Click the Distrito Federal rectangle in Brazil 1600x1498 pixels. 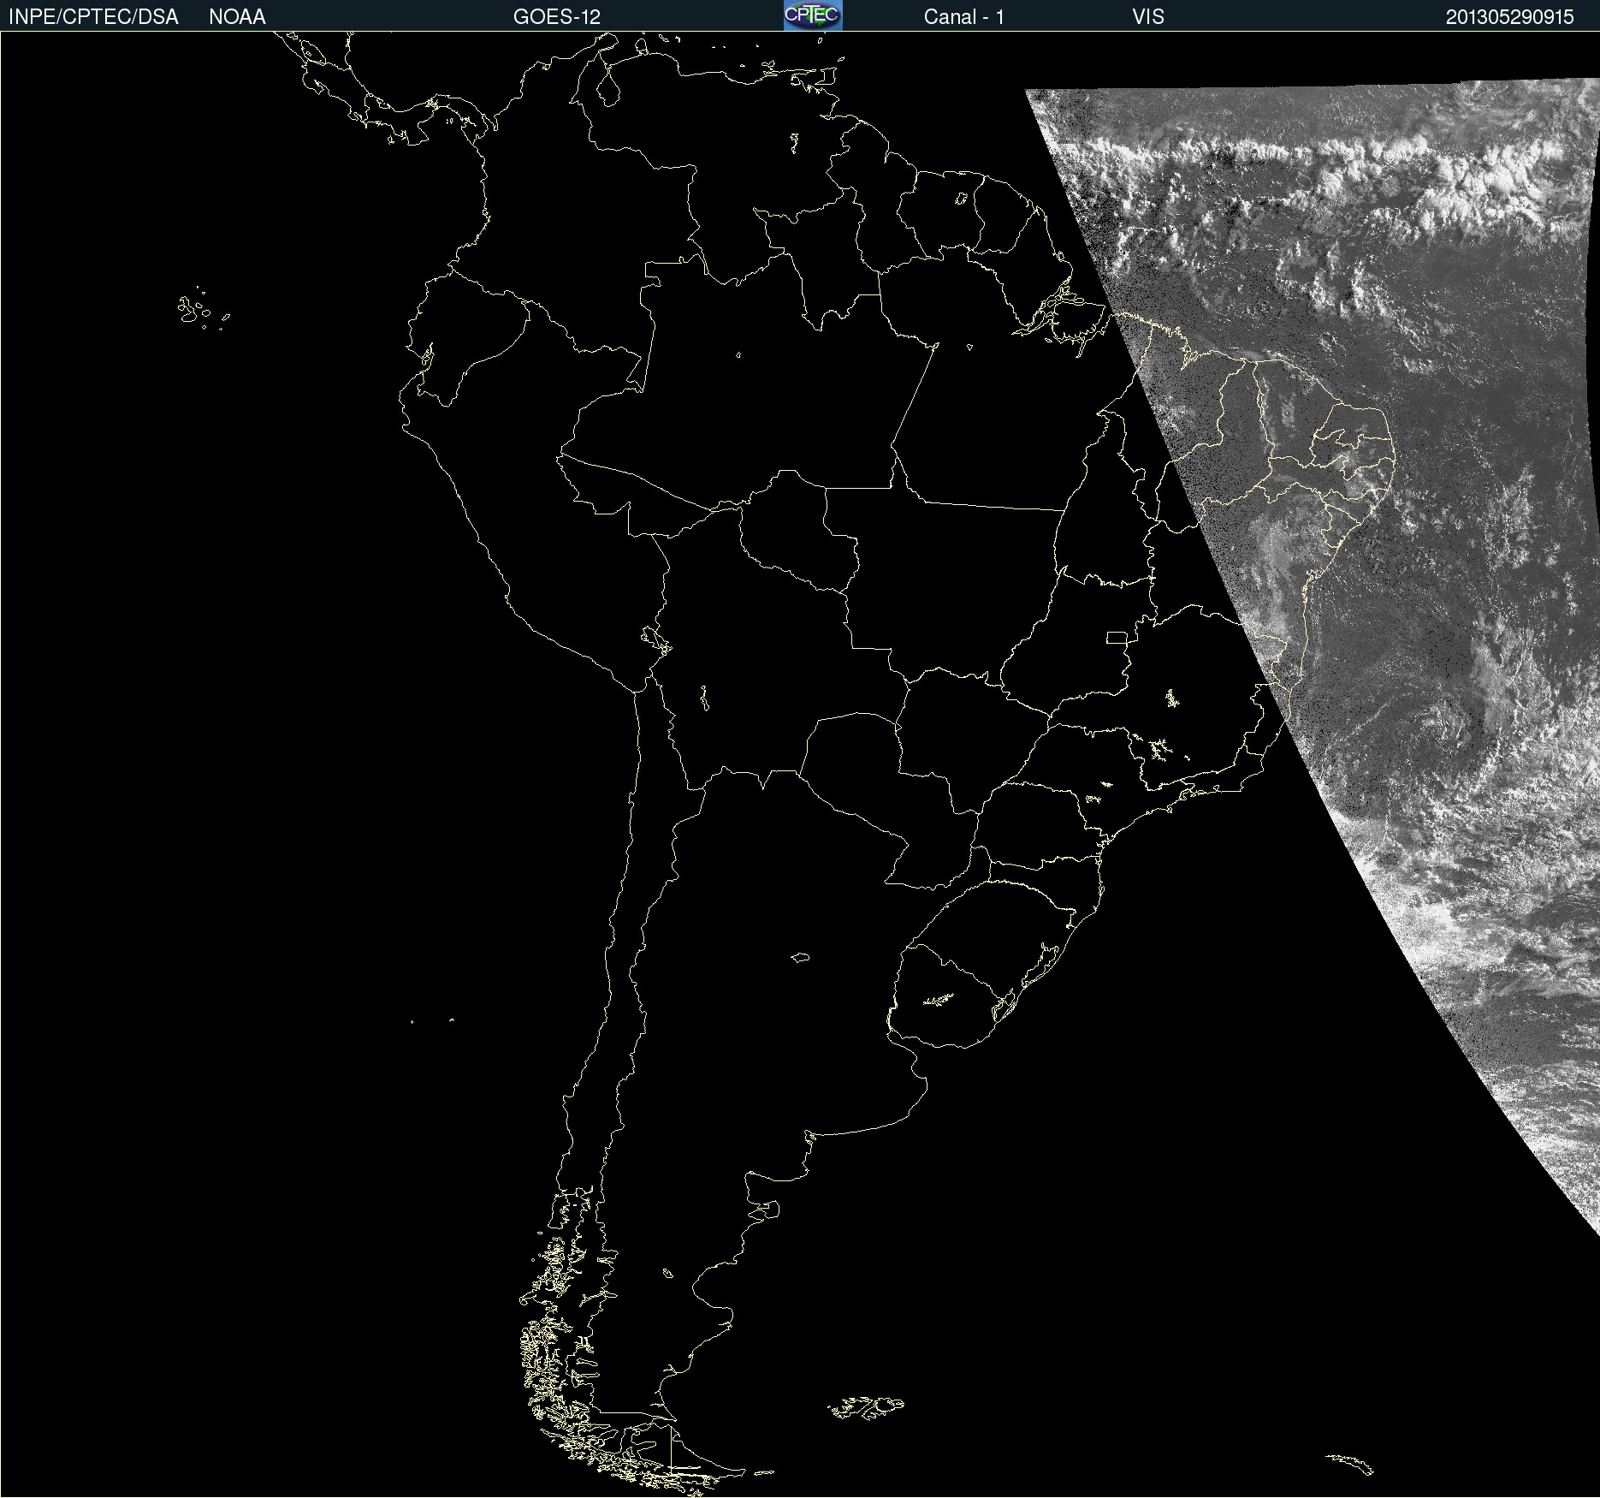pos(1117,637)
